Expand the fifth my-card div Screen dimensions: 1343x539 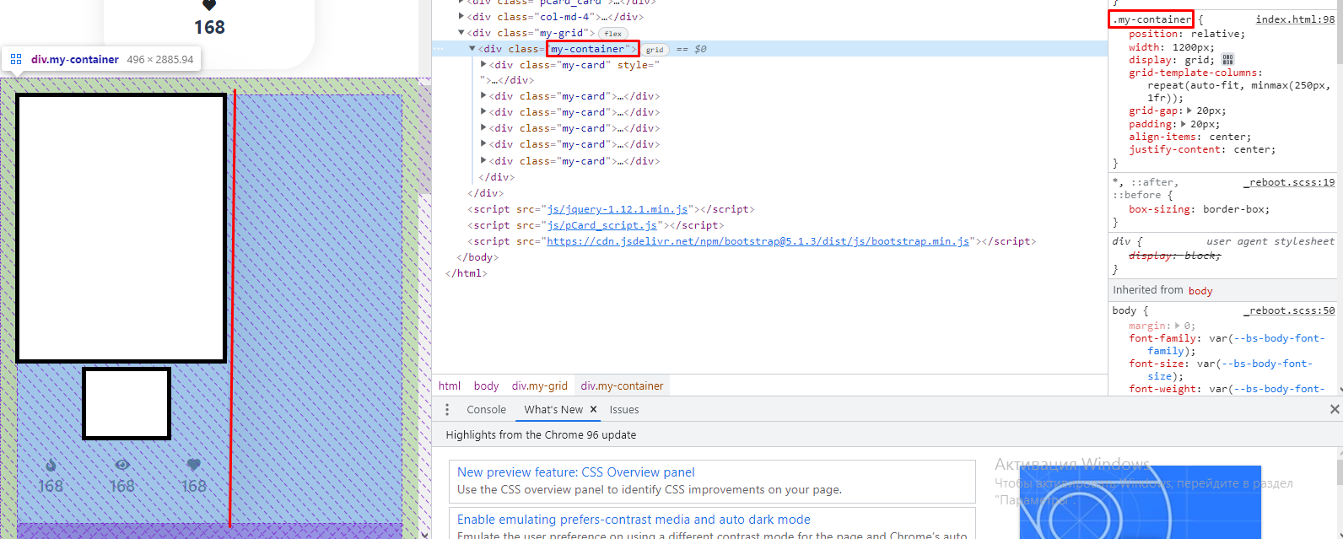coord(483,144)
